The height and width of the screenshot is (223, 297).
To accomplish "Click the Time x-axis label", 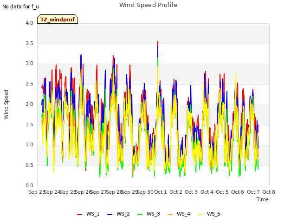I will click(263, 199).
